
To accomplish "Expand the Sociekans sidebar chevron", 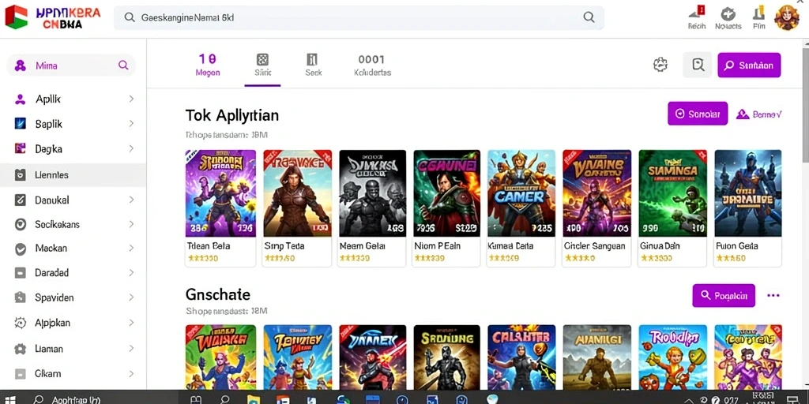I will (x=131, y=224).
